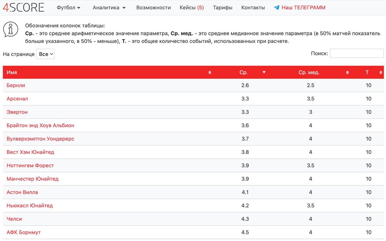Open the АФК Борнмут link
Image resolution: width=386 pixels, height=241 pixels.
click(24, 232)
